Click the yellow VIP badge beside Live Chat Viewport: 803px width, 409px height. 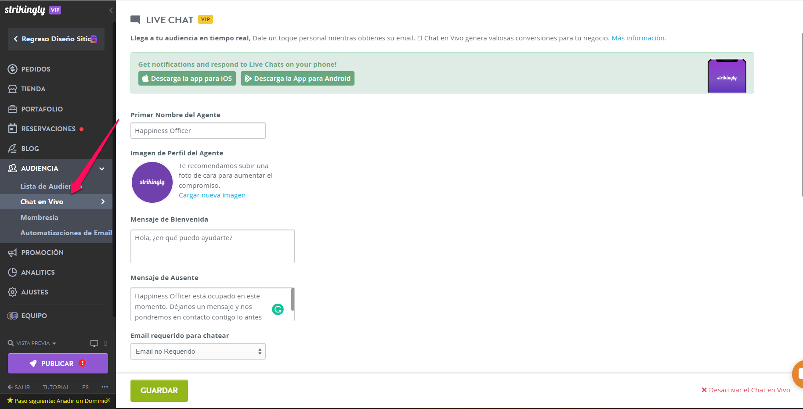[x=206, y=19]
